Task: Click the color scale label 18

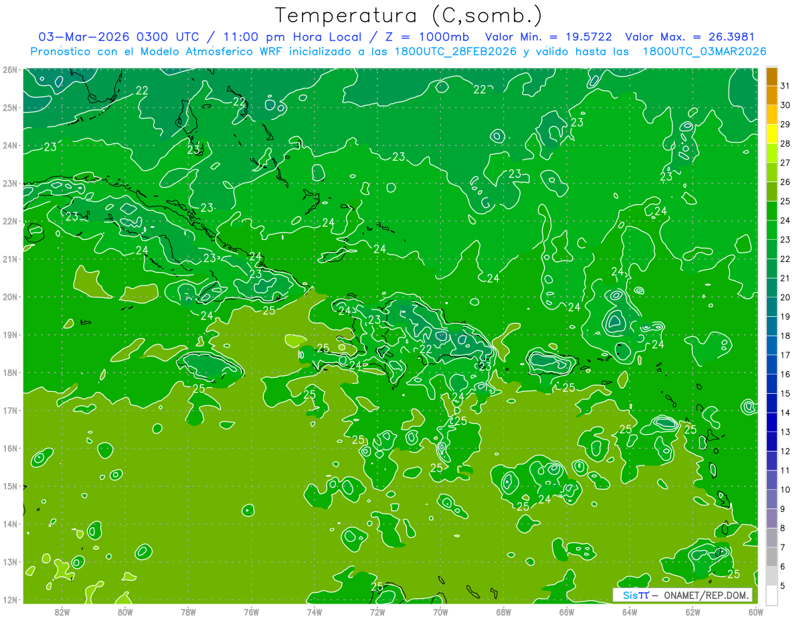Action: tap(786, 336)
